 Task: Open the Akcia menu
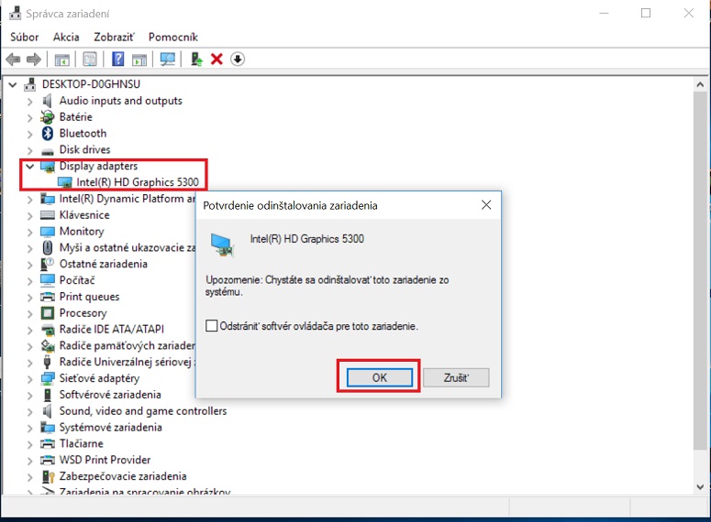click(66, 38)
